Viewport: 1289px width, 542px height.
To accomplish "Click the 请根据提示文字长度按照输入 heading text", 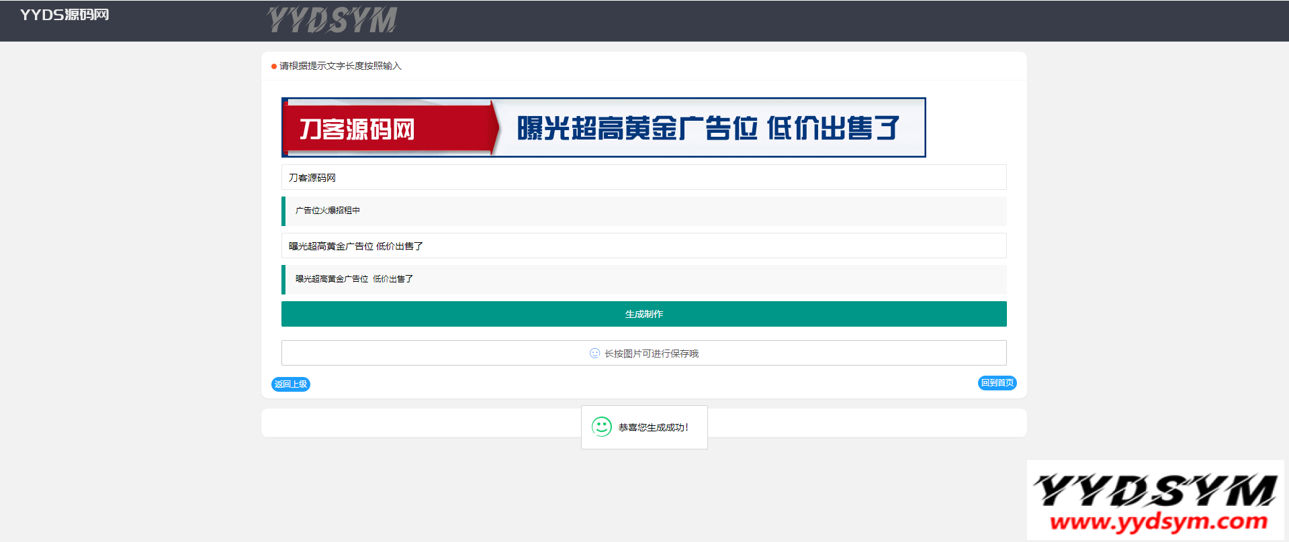I will coord(340,66).
